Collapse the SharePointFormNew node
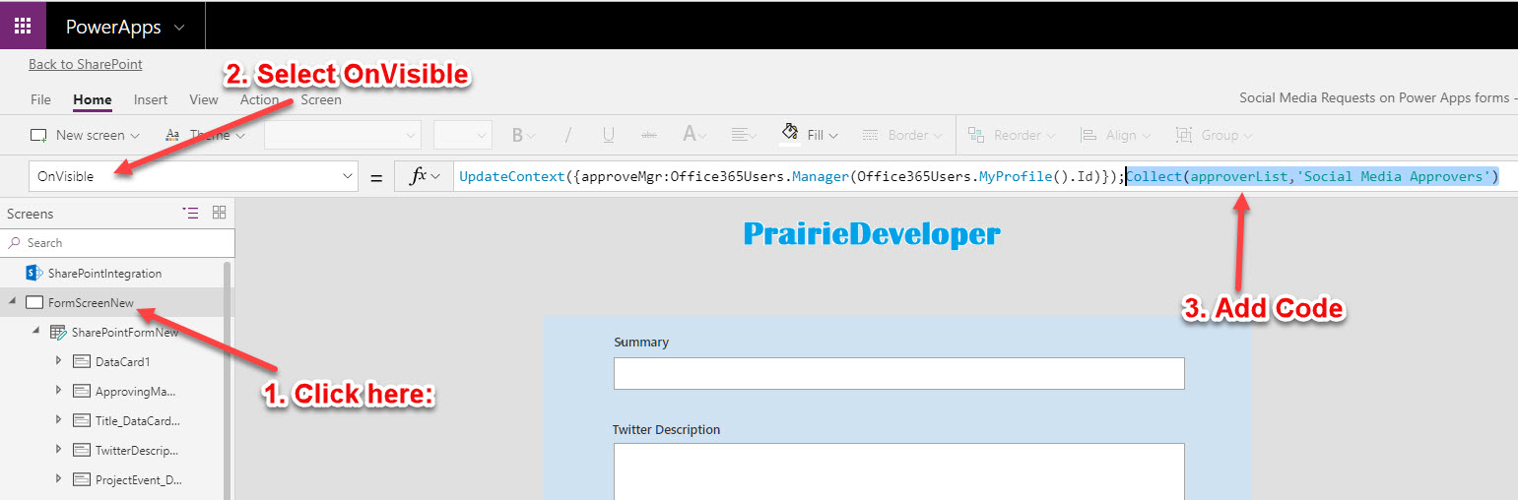 [x=35, y=332]
